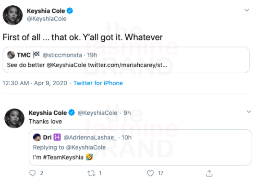Open the Dri user avatar

[x=37, y=137]
